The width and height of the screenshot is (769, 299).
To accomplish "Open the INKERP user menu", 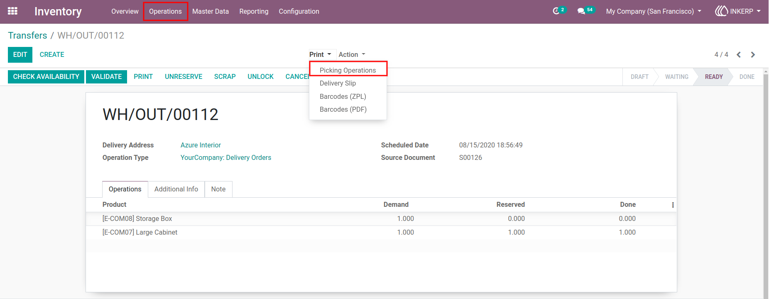I will pyautogui.click(x=738, y=11).
